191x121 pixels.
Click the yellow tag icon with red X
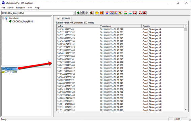(101, 13)
